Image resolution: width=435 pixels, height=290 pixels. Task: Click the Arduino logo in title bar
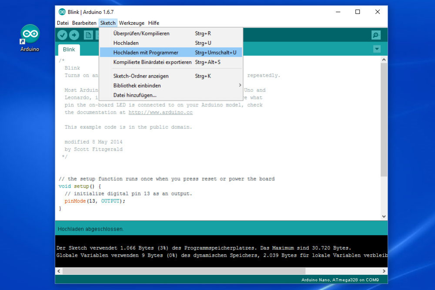pyautogui.click(x=62, y=12)
